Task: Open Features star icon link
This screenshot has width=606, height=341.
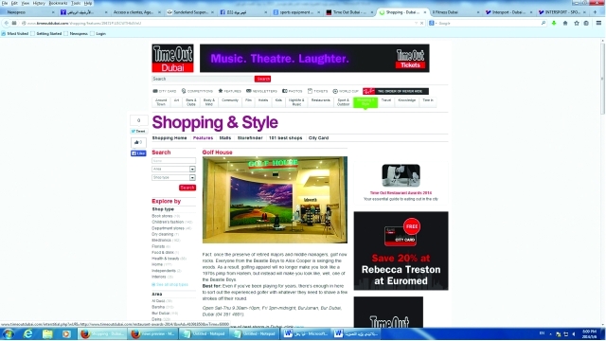Action: pos(229,91)
